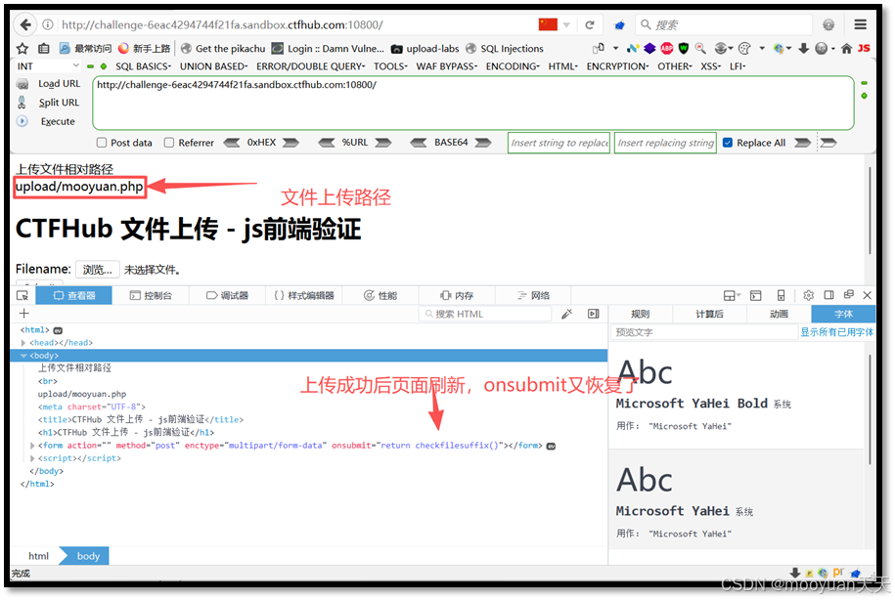The width and height of the screenshot is (895, 600).
Task: Open the Firefox hamburger menu
Action: click(859, 23)
